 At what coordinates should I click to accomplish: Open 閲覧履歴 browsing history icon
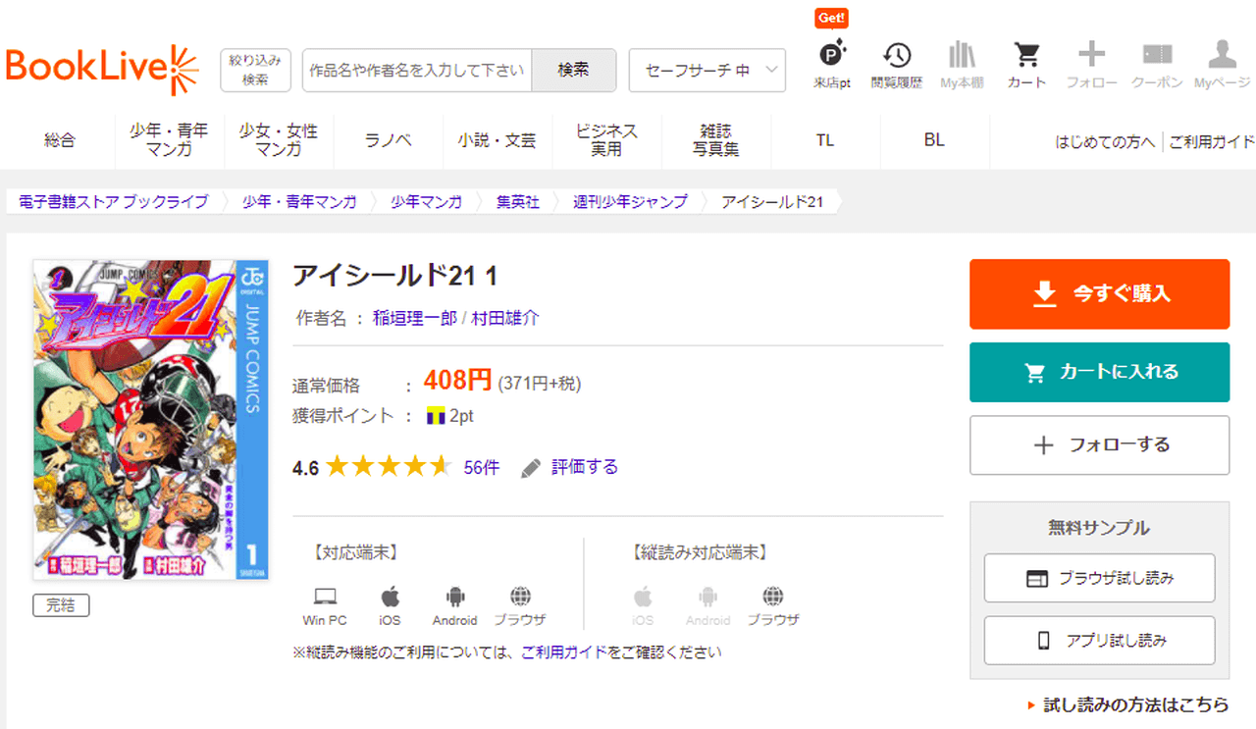click(x=896, y=64)
